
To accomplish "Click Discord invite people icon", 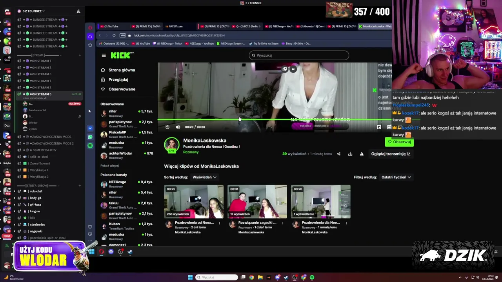I will 78,11.
